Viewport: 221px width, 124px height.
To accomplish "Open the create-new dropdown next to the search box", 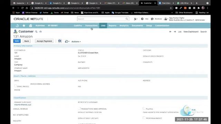I will (136, 19).
